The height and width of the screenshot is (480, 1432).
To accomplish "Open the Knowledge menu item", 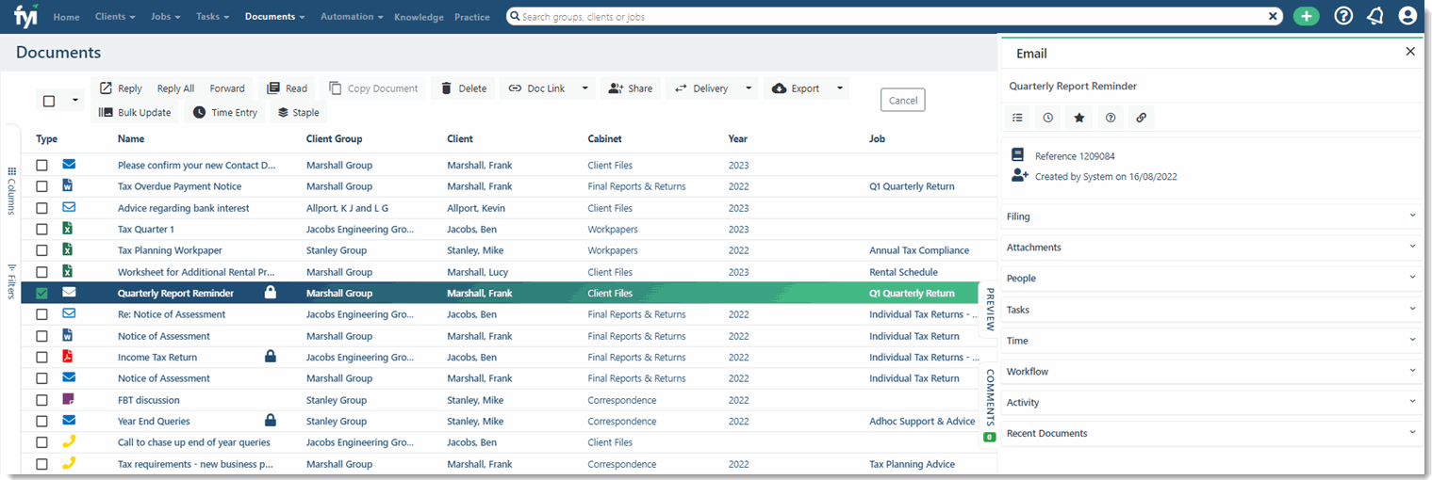I will tap(419, 17).
